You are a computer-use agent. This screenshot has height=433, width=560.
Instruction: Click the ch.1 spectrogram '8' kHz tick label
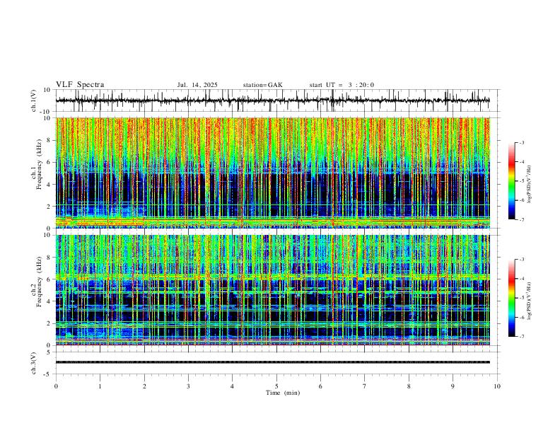[x=49, y=140]
